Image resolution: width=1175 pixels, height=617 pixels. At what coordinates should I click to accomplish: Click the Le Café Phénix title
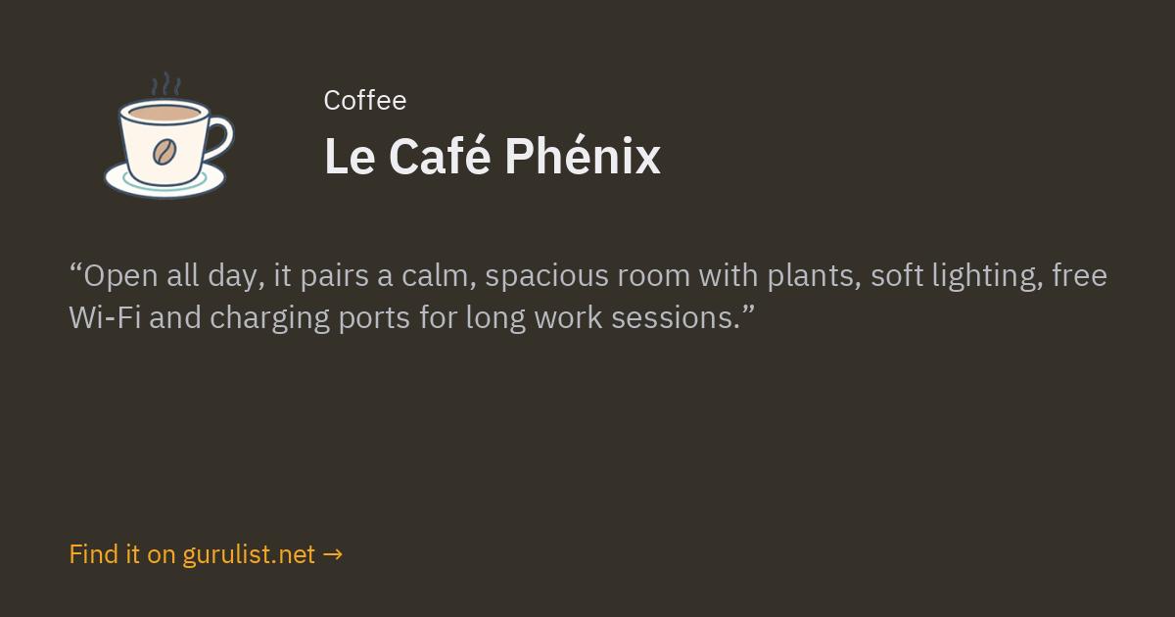[x=493, y=157]
